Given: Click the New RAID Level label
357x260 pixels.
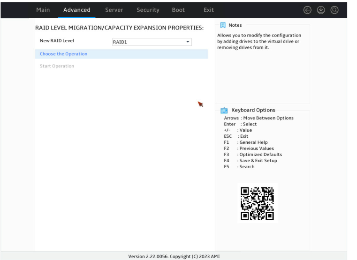Looking at the screenshot, I should tap(57, 41).
